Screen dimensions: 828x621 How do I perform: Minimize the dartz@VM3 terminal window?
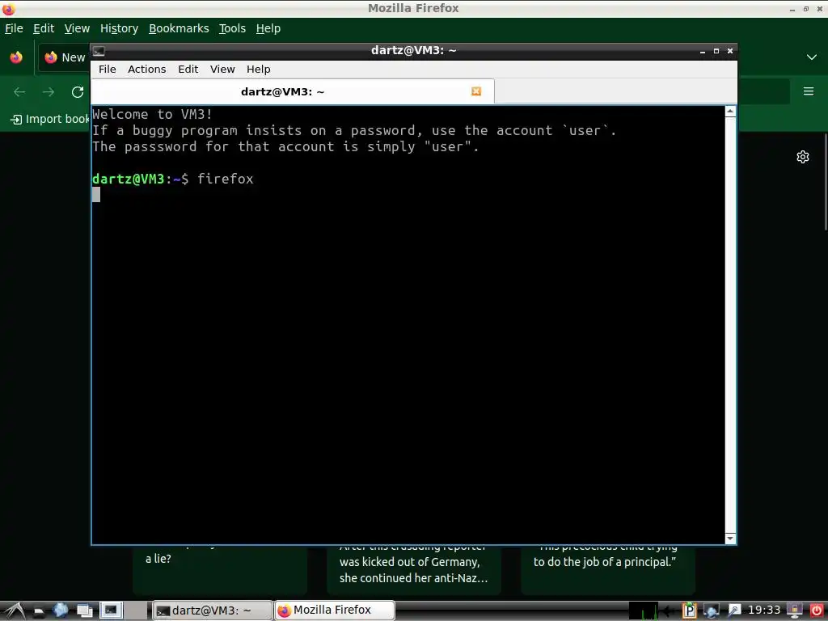(703, 51)
